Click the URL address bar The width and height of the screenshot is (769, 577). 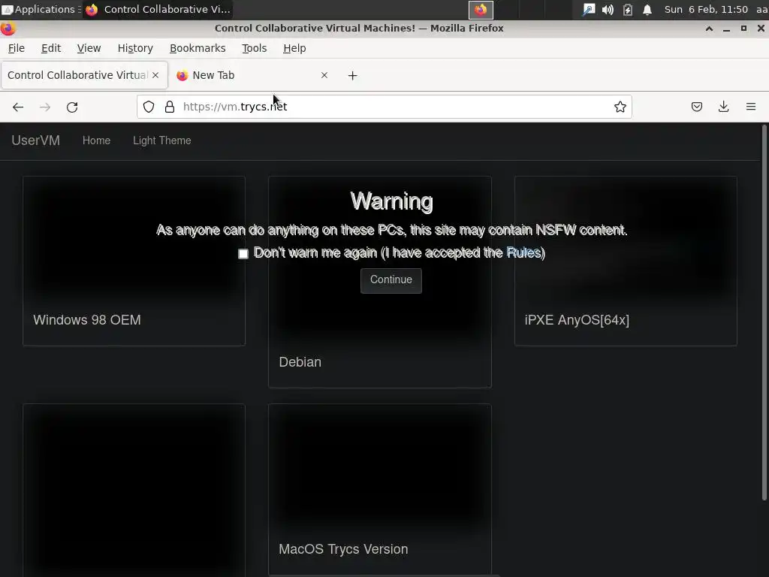(384, 107)
